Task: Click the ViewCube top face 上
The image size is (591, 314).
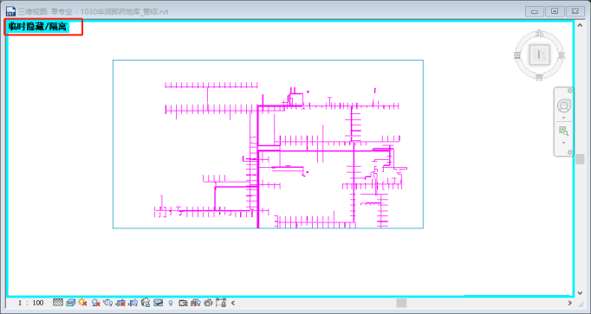Action: [x=539, y=55]
